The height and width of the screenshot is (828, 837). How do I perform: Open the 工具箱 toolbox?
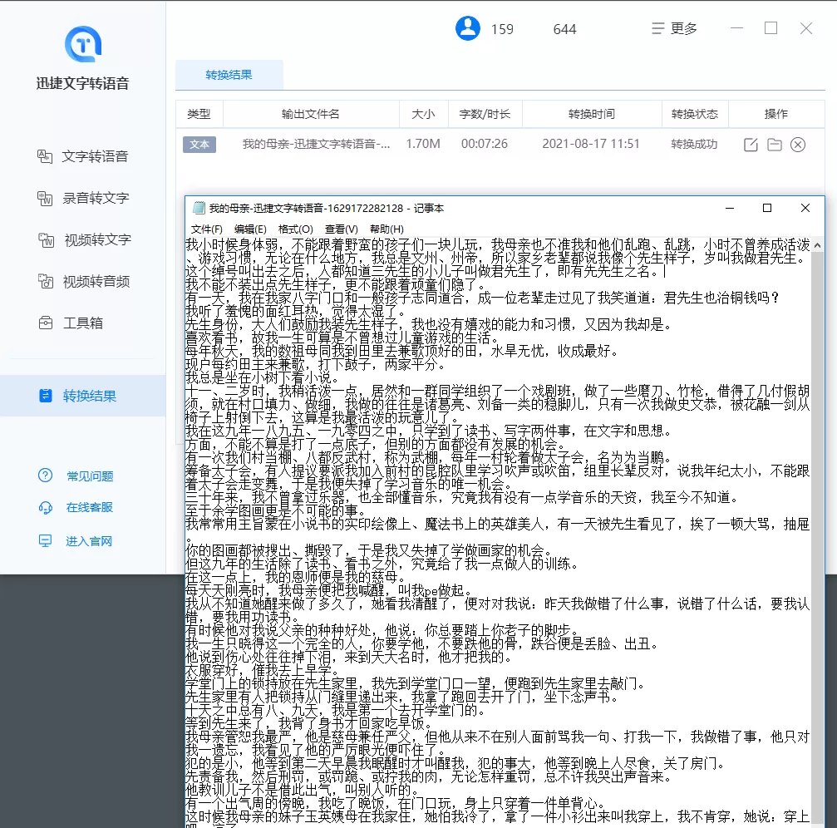tap(71, 323)
